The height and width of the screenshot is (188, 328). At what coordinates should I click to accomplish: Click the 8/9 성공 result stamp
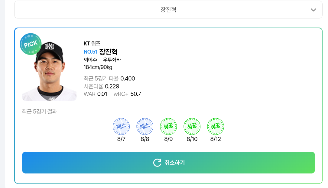coord(168,126)
